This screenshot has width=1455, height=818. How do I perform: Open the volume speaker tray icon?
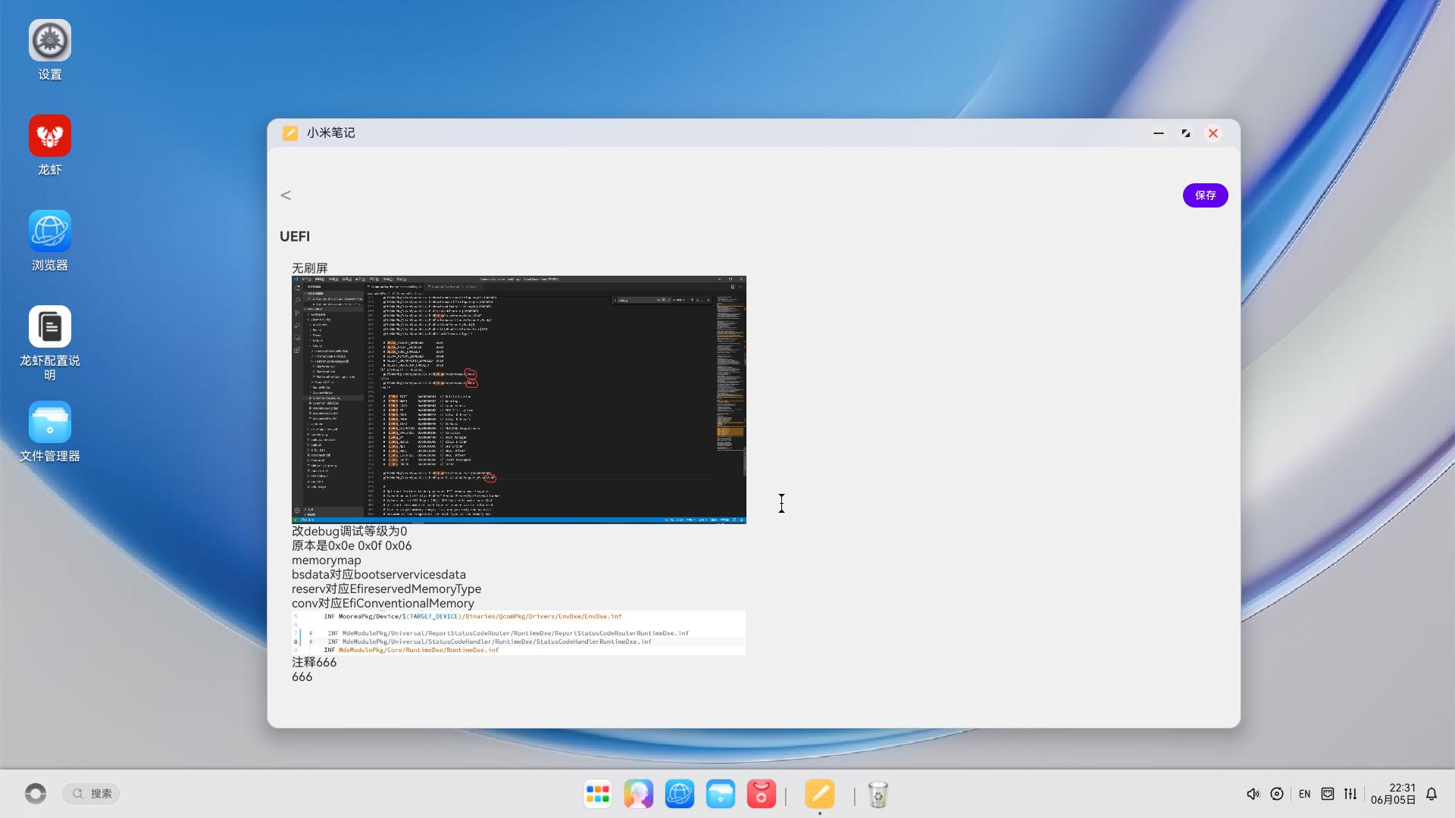(1253, 794)
